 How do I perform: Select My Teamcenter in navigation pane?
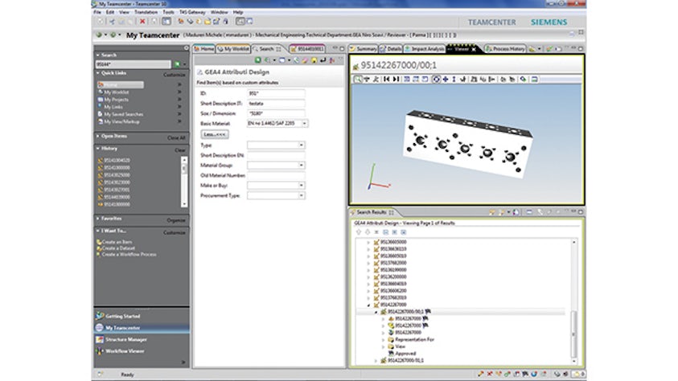coord(142,328)
